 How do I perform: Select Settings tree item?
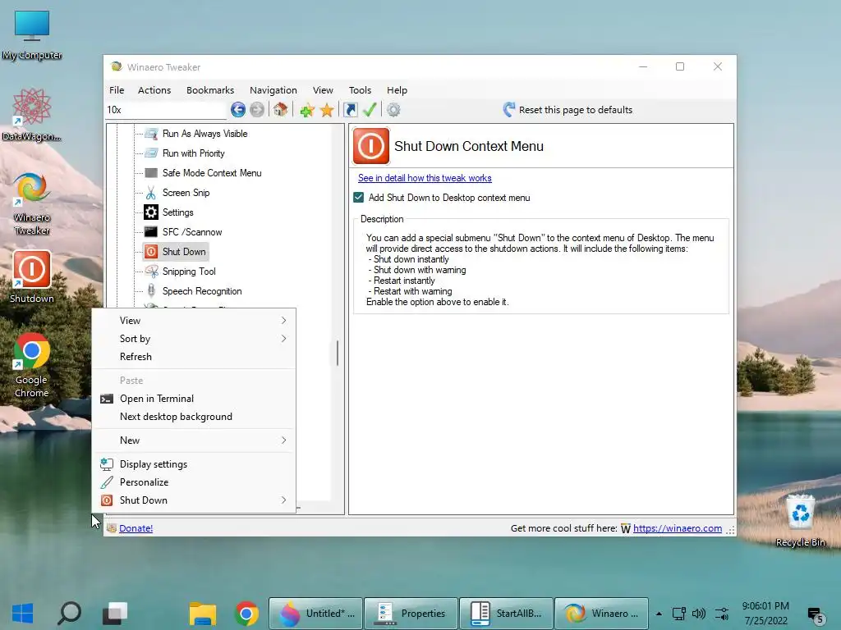[177, 212]
